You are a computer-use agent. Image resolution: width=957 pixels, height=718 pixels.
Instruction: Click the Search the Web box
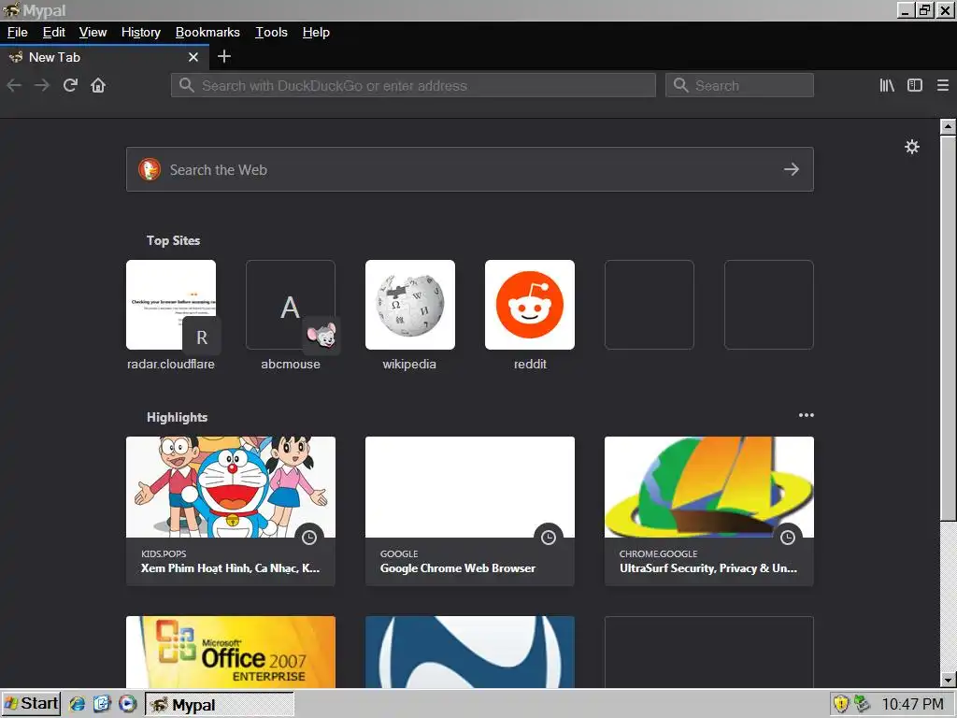(469, 169)
